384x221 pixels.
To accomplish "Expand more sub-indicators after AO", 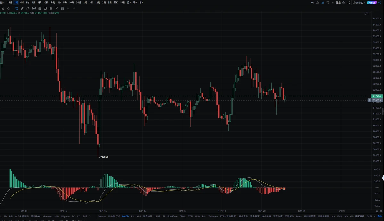I will coord(351,216).
